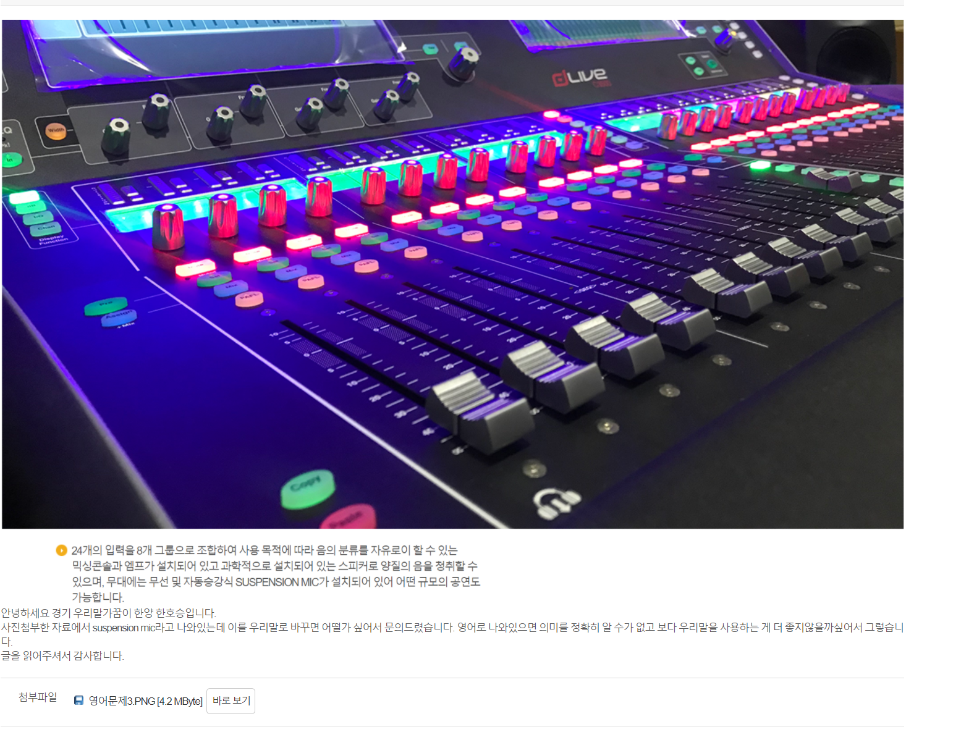Click the dark knob next to Width button
961x732 pixels.
click(x=116, y=135)
